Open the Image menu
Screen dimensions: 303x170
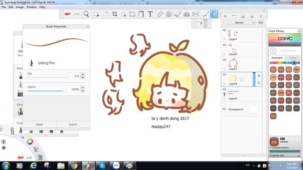click(20, 7)
